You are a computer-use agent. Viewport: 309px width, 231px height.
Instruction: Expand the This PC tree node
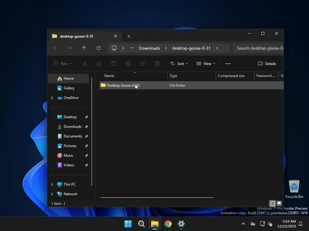click(x=52, y=184)
